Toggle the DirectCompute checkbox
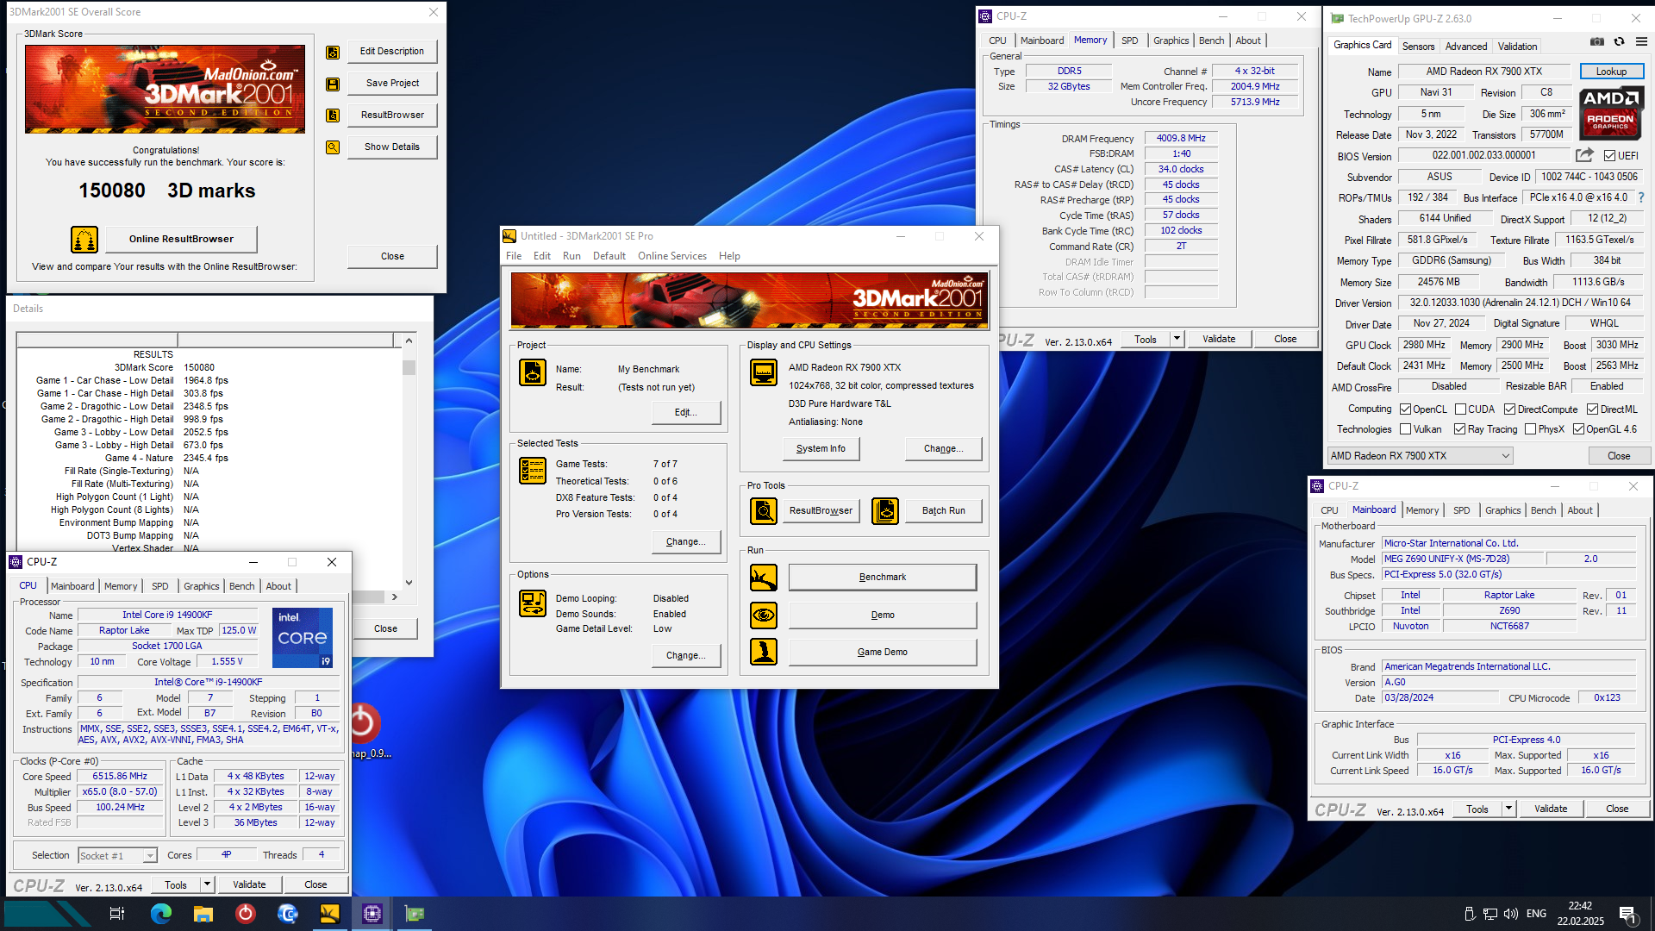 [x=1510, y=409]
